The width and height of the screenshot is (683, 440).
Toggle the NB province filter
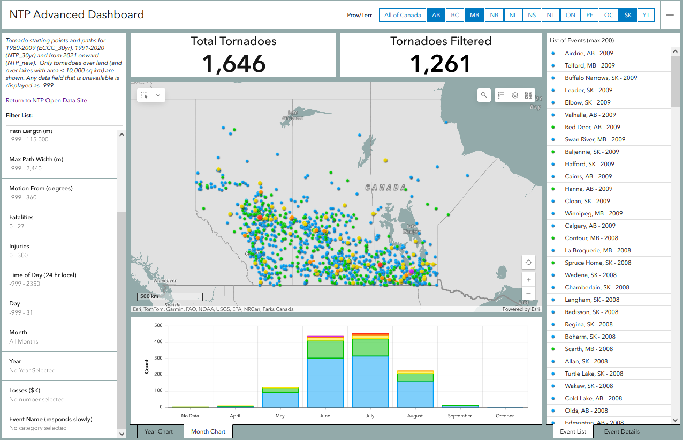coord(494,15)
